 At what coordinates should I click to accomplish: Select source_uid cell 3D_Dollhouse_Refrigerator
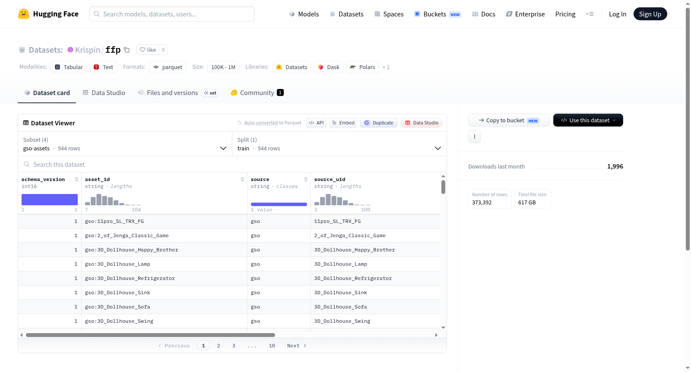point(375,278)
